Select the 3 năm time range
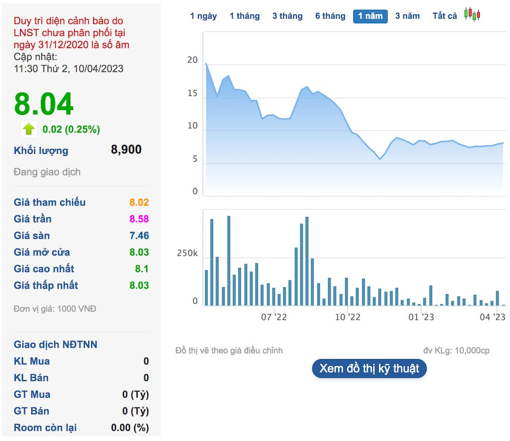The image size is (510, 441). (407, 16)
